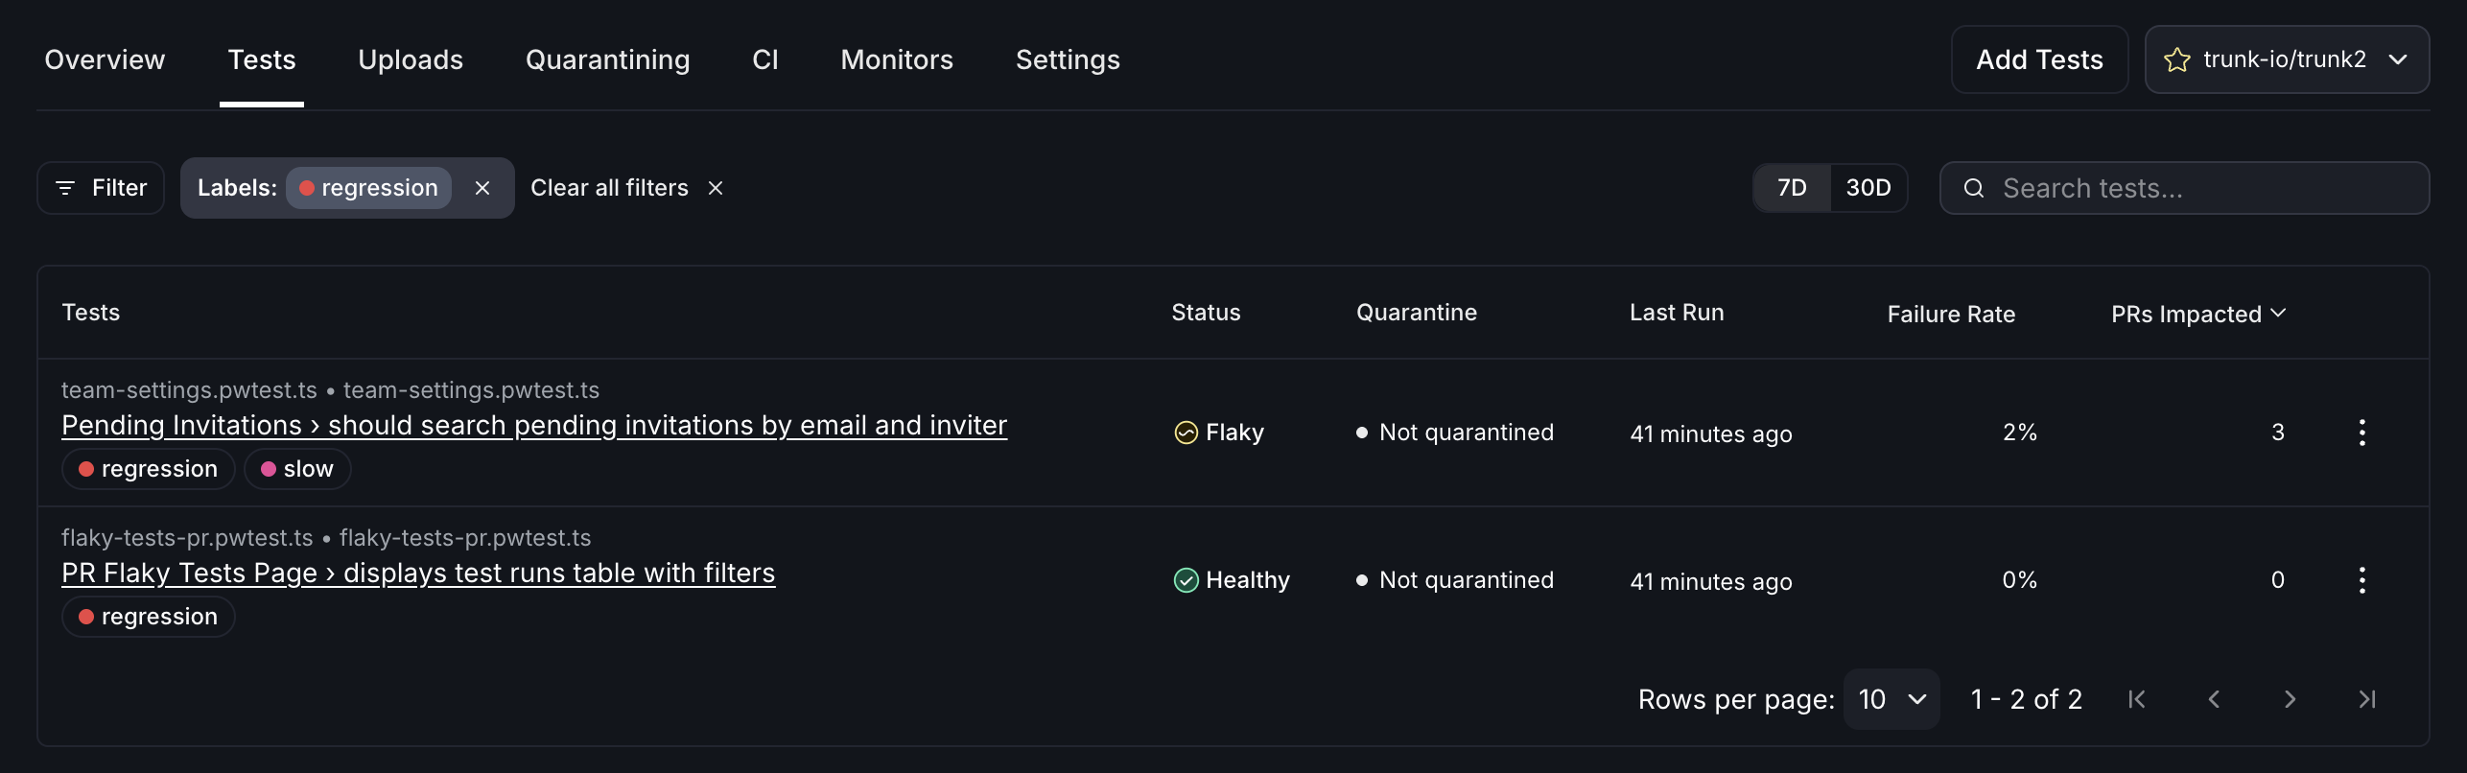Image resolution: width=2467 pixels, height=773 pixels.
Task: Remove the regression label filter via X icon
Action: click(x=482, y=188)
